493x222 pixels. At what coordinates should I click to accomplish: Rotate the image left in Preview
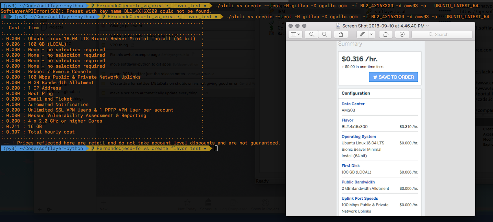[x=386, y=34]
